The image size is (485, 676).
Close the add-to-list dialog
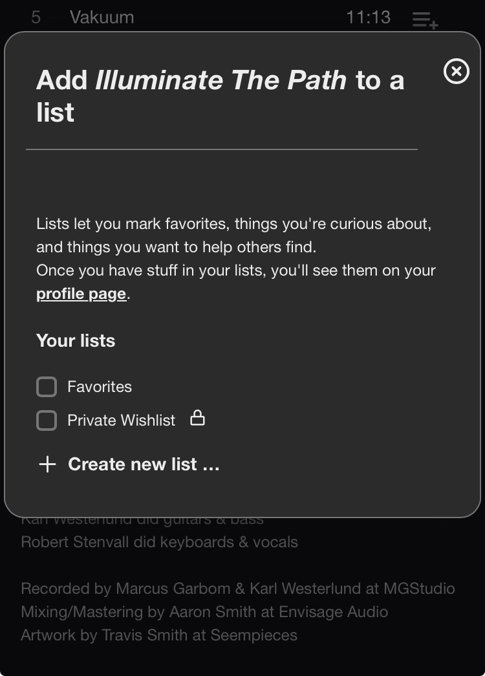coord(457,71)
